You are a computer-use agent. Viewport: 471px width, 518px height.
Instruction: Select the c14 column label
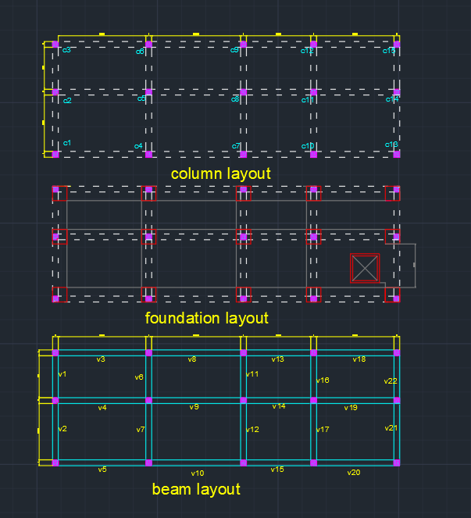pos(392,98)
